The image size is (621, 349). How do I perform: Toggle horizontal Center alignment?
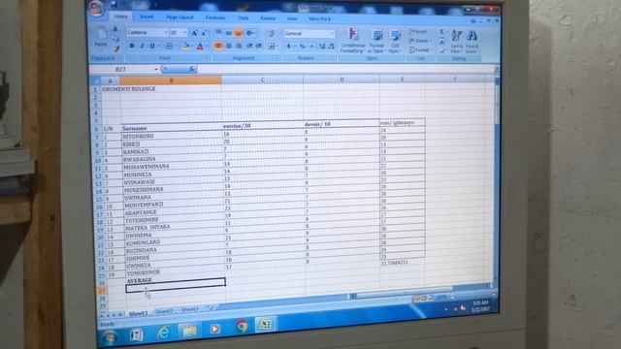coord(229,47)
